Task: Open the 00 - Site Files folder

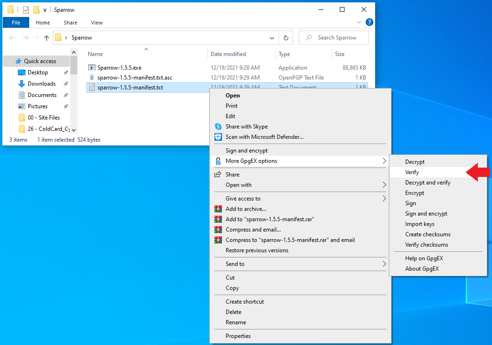Action: [44, 118]
